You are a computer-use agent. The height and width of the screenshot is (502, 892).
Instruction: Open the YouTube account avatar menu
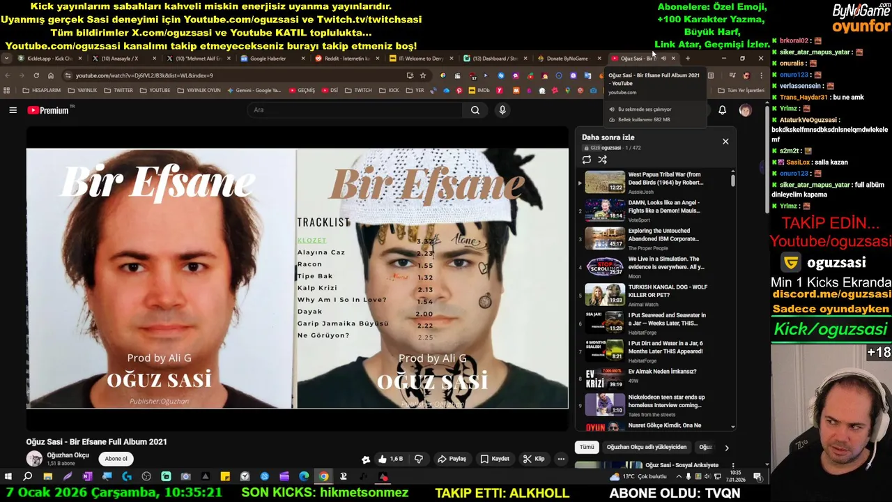click(745, 110)
